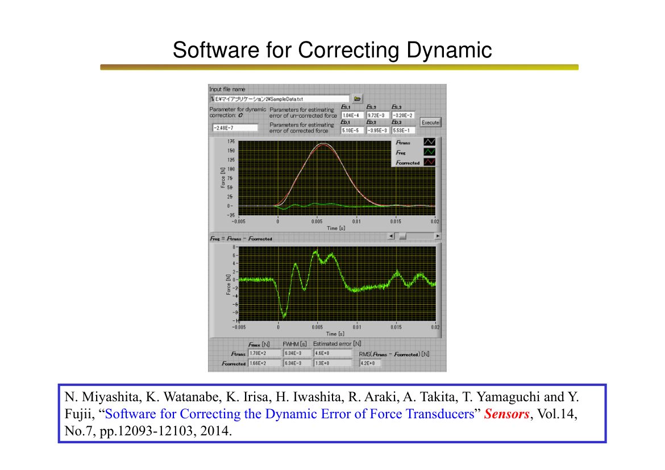Click the Fcorrected Fmax value 1.66E+2
Screen dimensions: 665x470
point(265,363)
